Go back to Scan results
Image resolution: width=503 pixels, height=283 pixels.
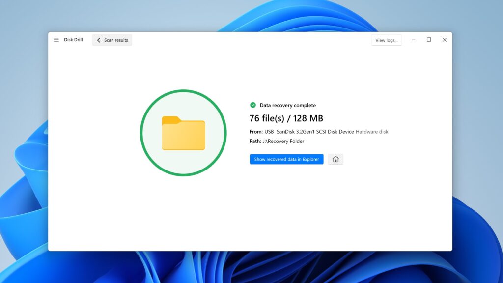112,40
